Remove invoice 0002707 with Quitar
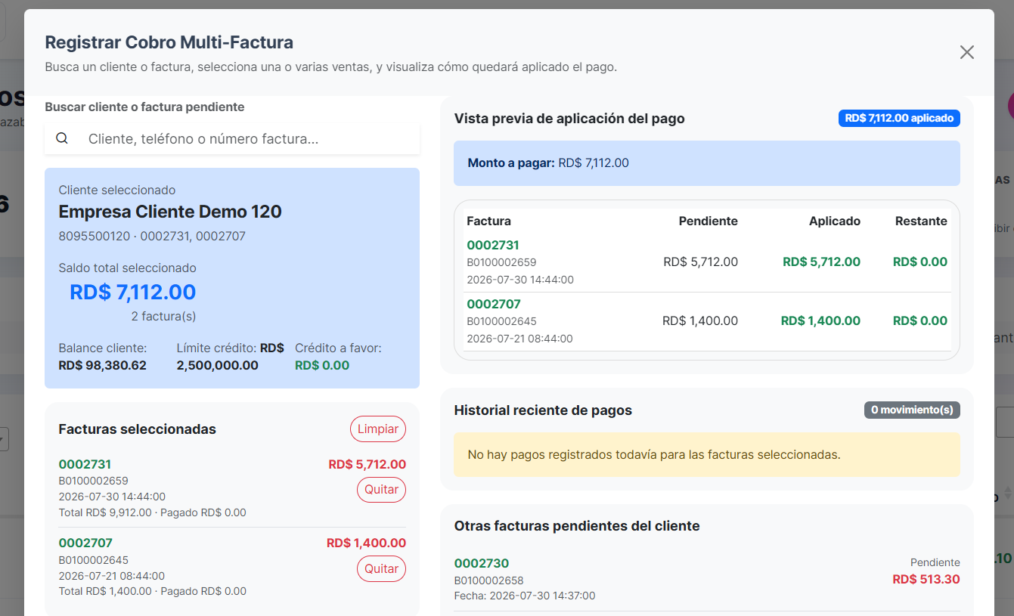The width and height of the screenshot is (1014, 616). tap(381, 568)
